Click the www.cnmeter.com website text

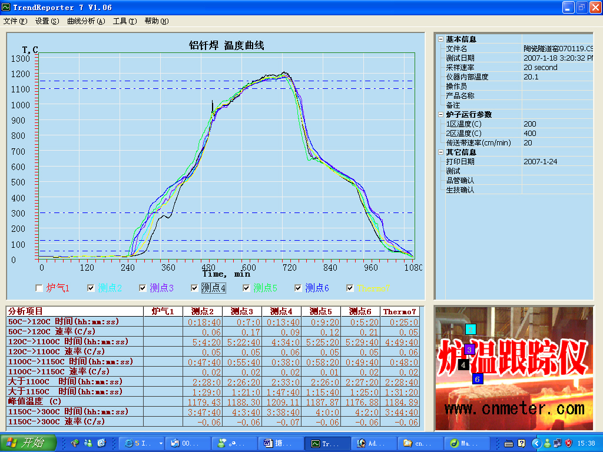(514, 408)
